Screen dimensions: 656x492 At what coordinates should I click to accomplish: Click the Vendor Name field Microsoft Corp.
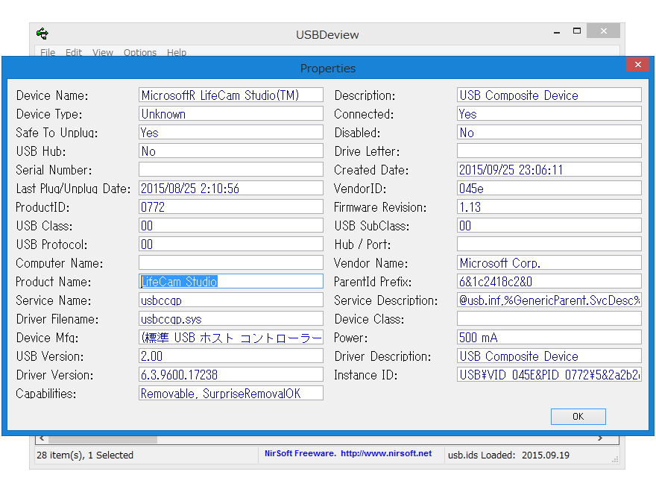tap(549, 262)
